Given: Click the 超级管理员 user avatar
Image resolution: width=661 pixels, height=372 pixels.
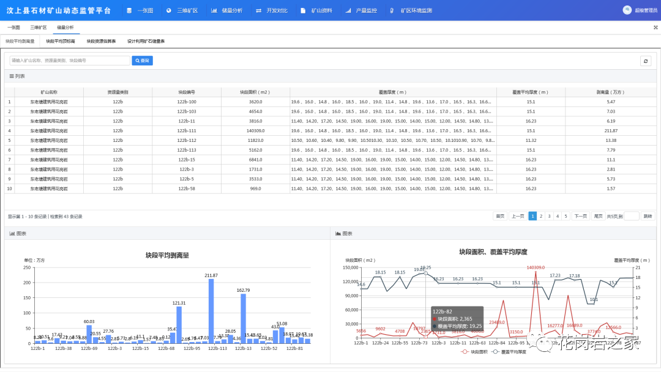Looking at the screenshot, I should 627,10.
